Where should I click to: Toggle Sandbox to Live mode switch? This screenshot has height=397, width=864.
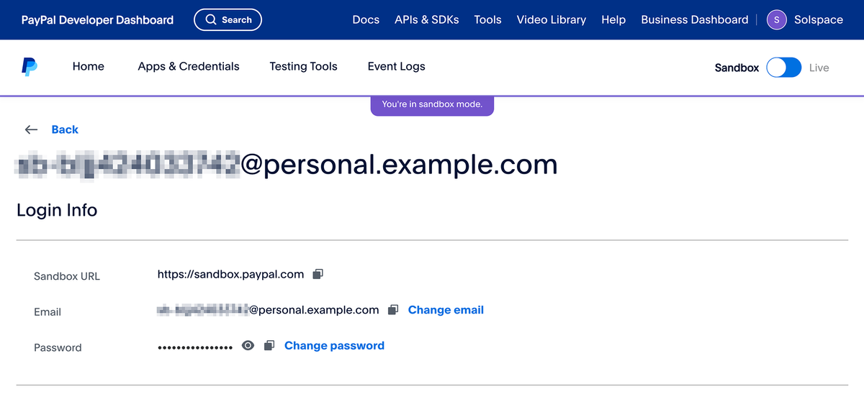(783, 68)
